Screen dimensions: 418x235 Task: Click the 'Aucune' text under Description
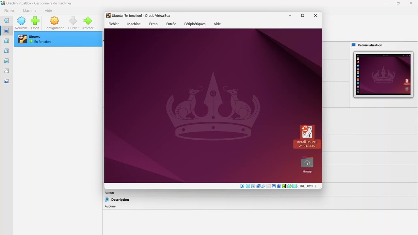tap(110, 206)
